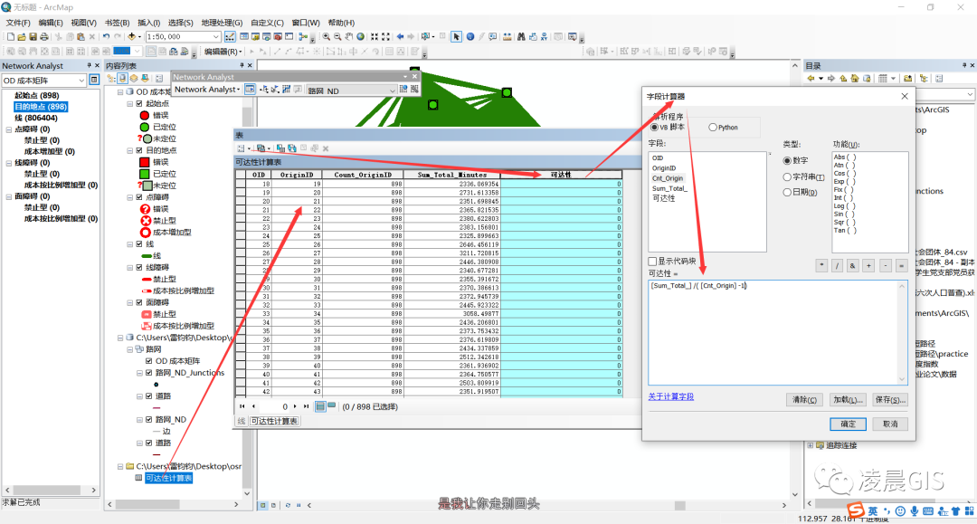977x524 pixels.
Task: Move to last record in table
Action: click(306, 406)
